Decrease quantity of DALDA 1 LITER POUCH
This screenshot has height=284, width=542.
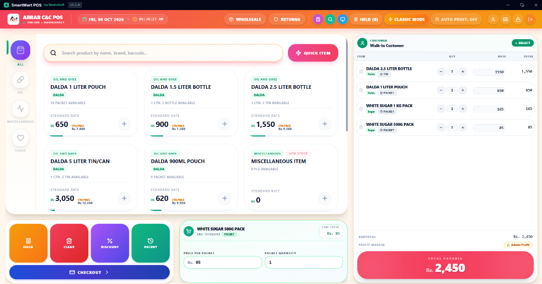pos(441,90)
